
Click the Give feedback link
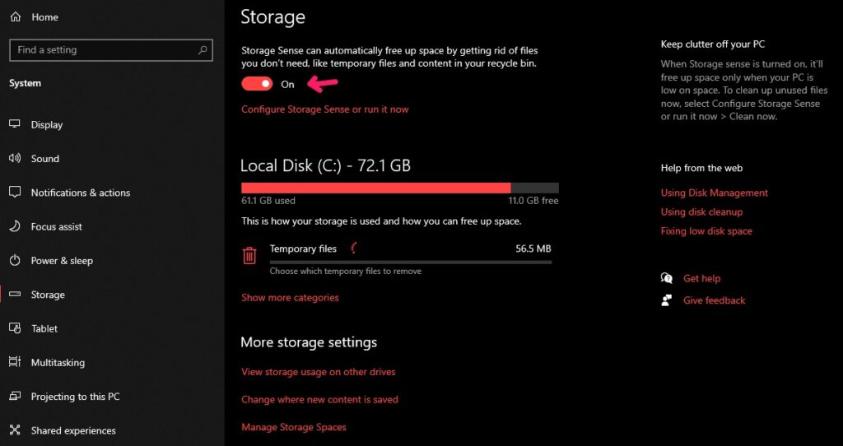click(x=714, y=300)
